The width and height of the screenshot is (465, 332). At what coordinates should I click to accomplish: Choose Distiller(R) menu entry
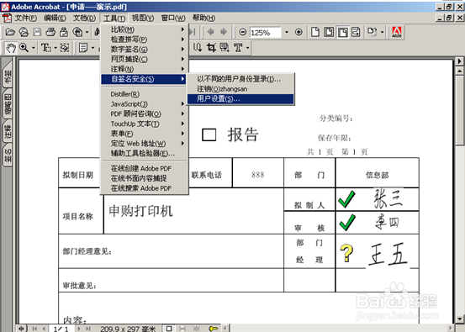coord(145,94)
